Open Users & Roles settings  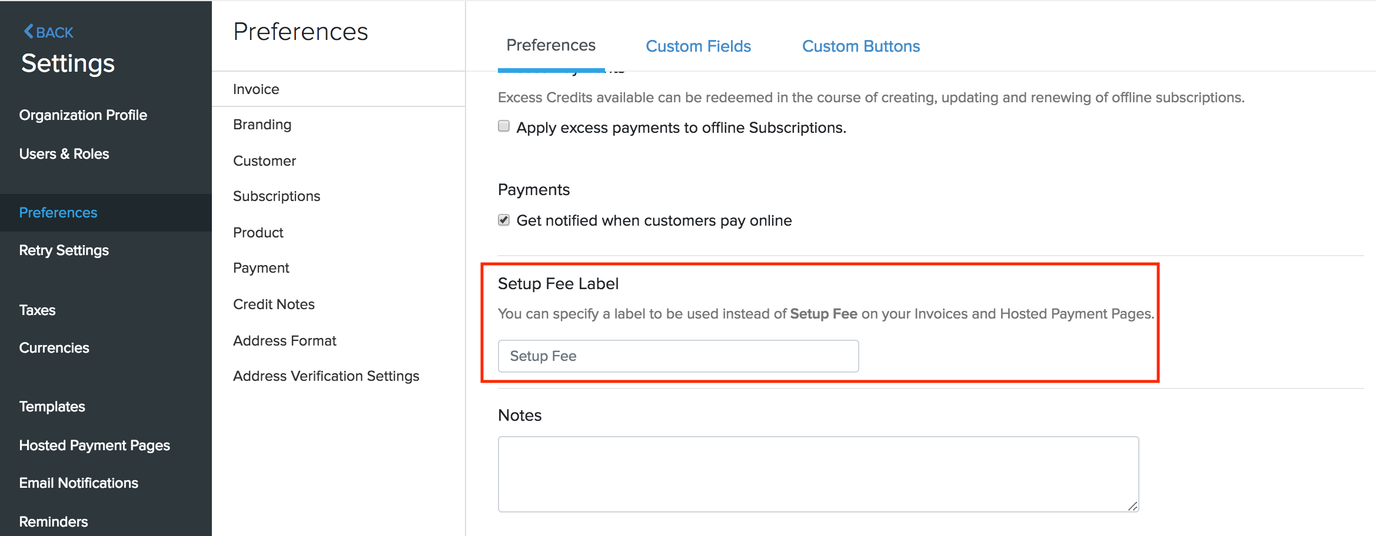click(64, 153)
